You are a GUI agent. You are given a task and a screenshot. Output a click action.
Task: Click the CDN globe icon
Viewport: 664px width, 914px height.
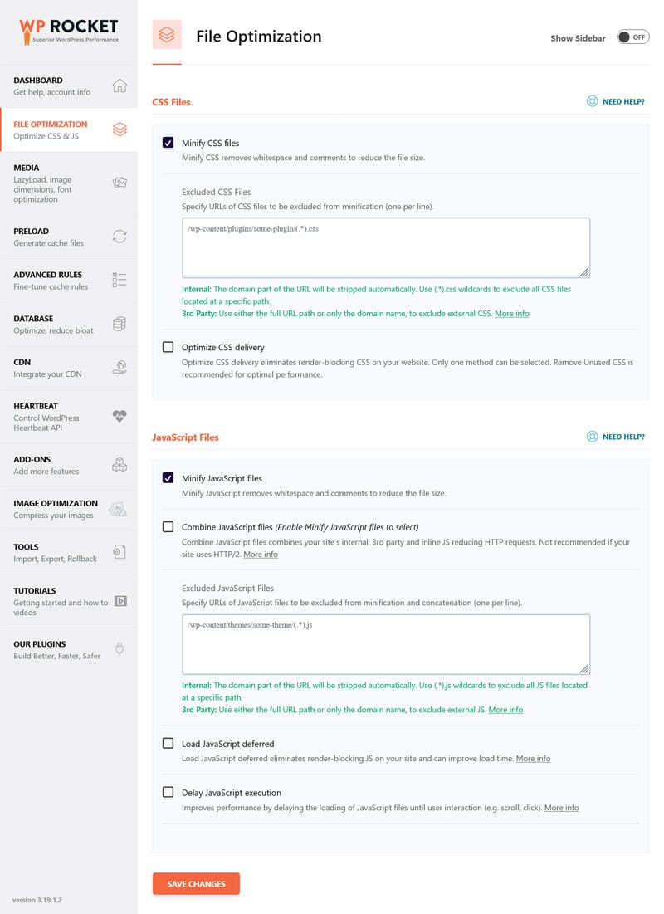[119, 368]
